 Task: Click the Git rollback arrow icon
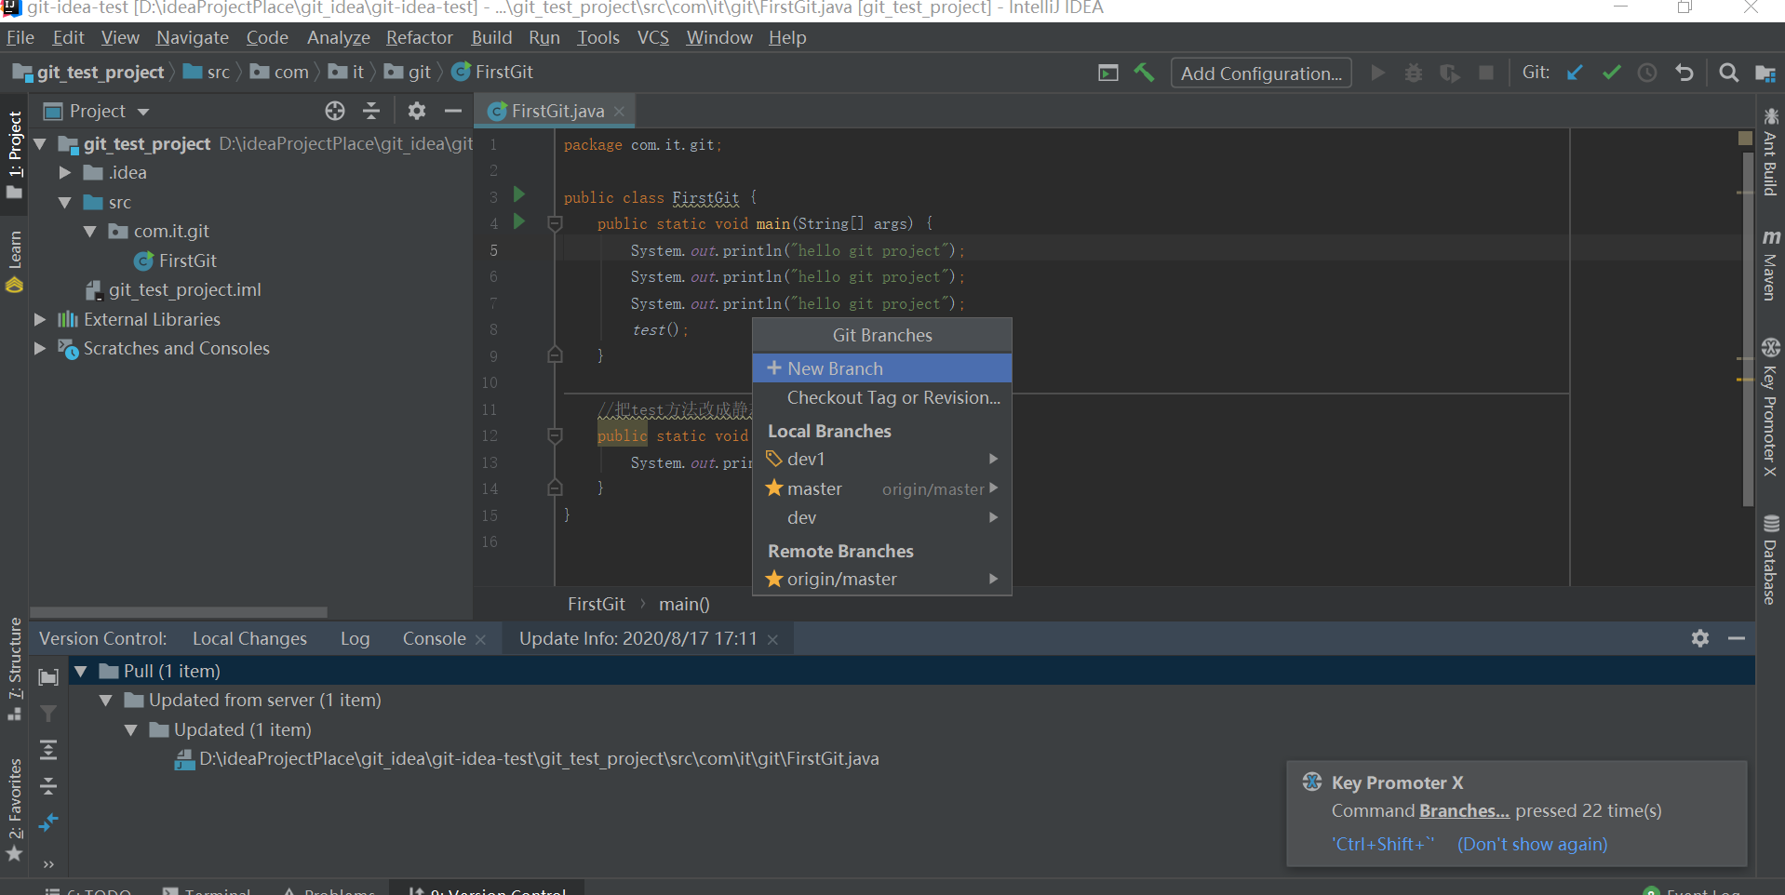[1684, 73]
